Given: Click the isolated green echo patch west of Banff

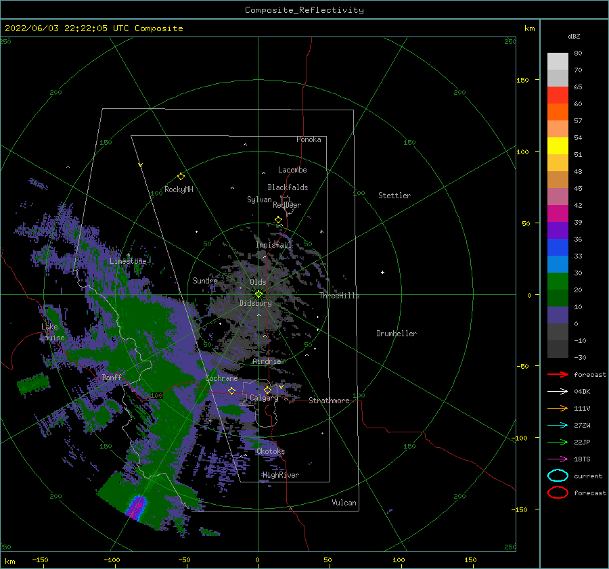Looking at the screenshot, I should (33, 384).
